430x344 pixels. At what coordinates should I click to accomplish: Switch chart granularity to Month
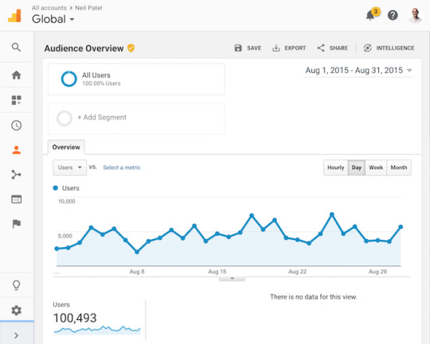coord(399,168)
